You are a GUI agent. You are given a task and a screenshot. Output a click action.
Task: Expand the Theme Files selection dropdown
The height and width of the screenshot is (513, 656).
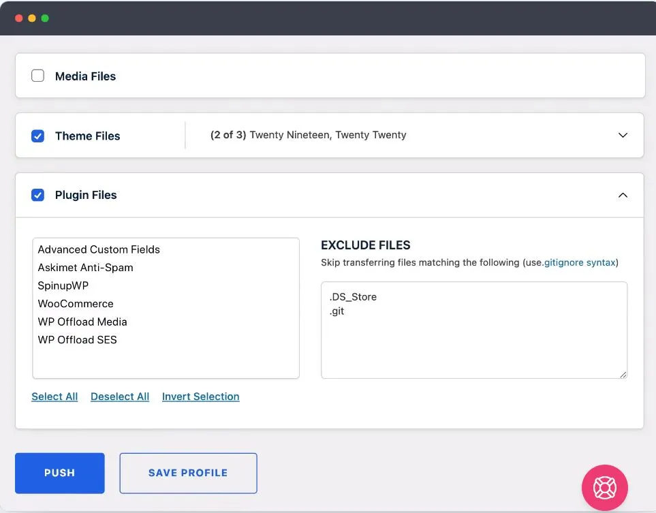point(622,135)
